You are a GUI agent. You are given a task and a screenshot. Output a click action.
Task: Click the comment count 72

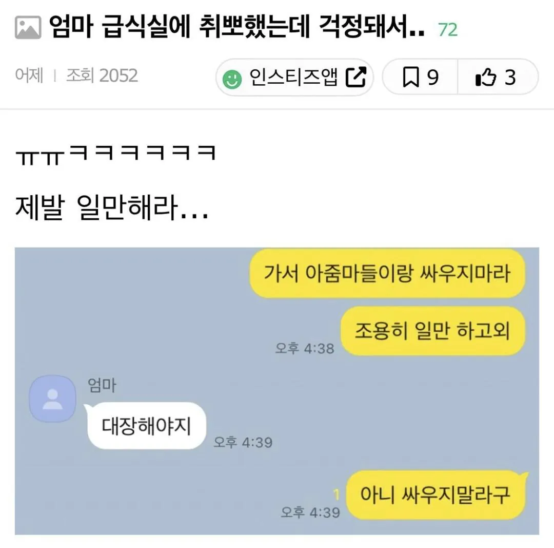click(x=448, y=30)
